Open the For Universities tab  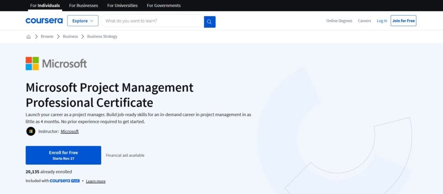coord(122,5)
